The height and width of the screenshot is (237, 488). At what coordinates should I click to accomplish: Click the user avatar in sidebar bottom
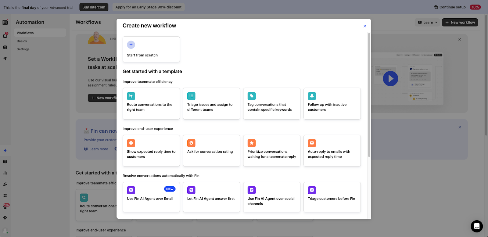5,231
